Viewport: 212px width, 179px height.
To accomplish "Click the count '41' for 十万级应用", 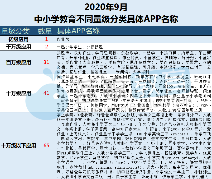I will [46, 93].
